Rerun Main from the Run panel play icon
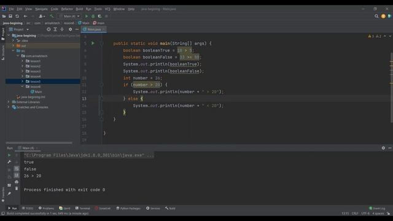This screenshot has width=393, height=221. pyautogui.click(x=9, y=155)
